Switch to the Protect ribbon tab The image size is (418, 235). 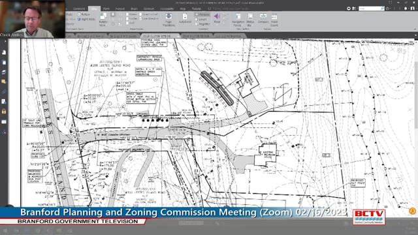coord(120,8)
